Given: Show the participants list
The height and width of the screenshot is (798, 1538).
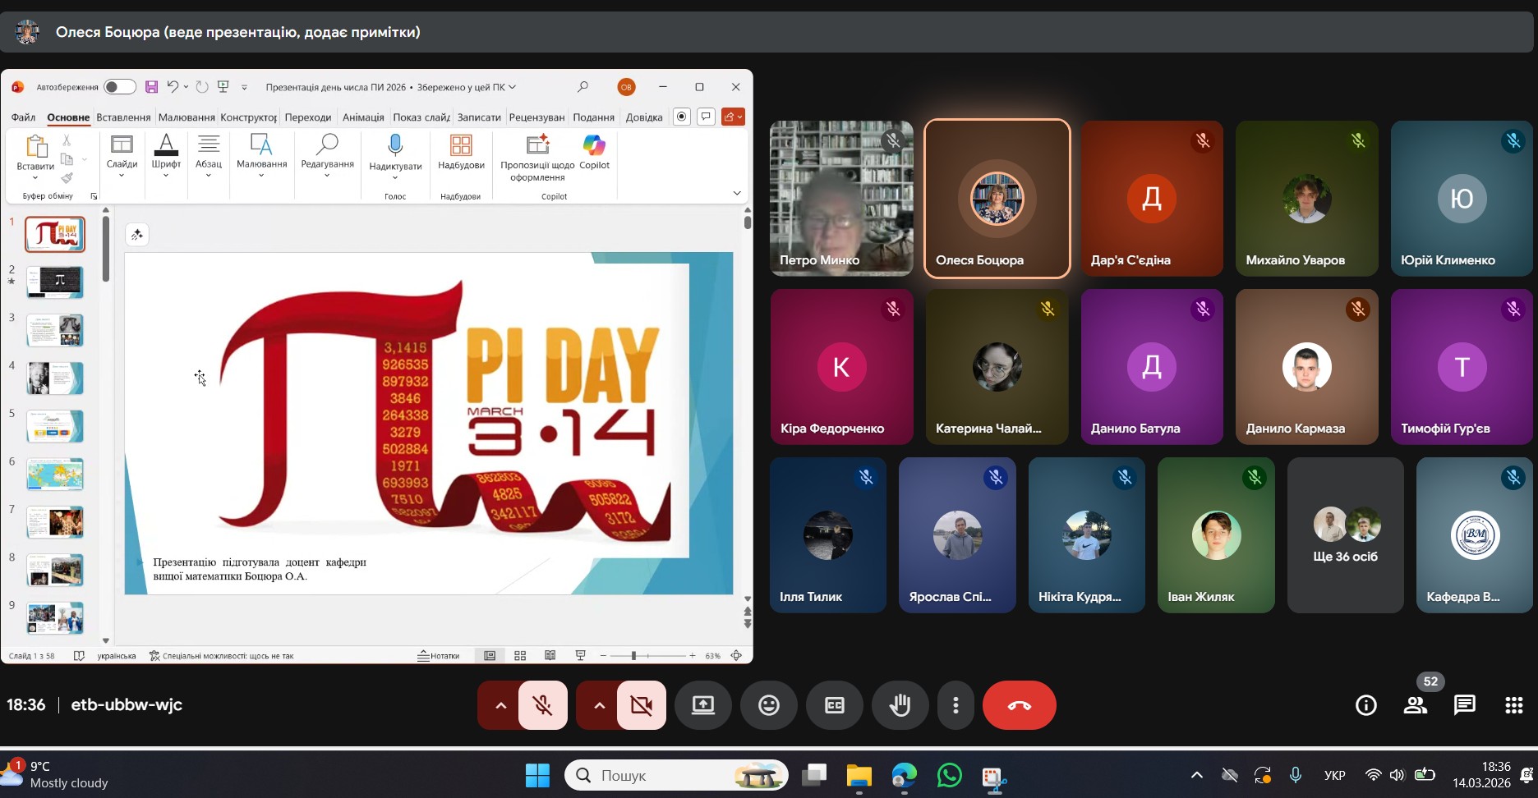Looking at the screenshot, I should click(1415, 705).
